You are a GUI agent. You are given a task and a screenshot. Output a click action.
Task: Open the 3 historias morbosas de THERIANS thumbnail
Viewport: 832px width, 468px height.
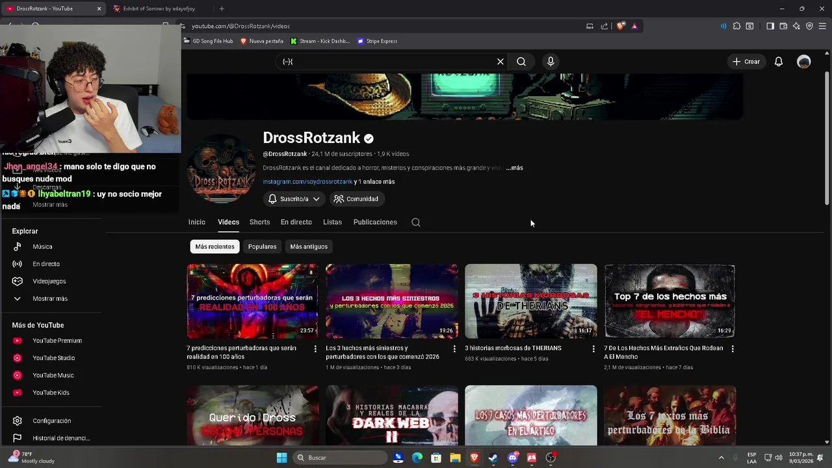pos(531,301)
